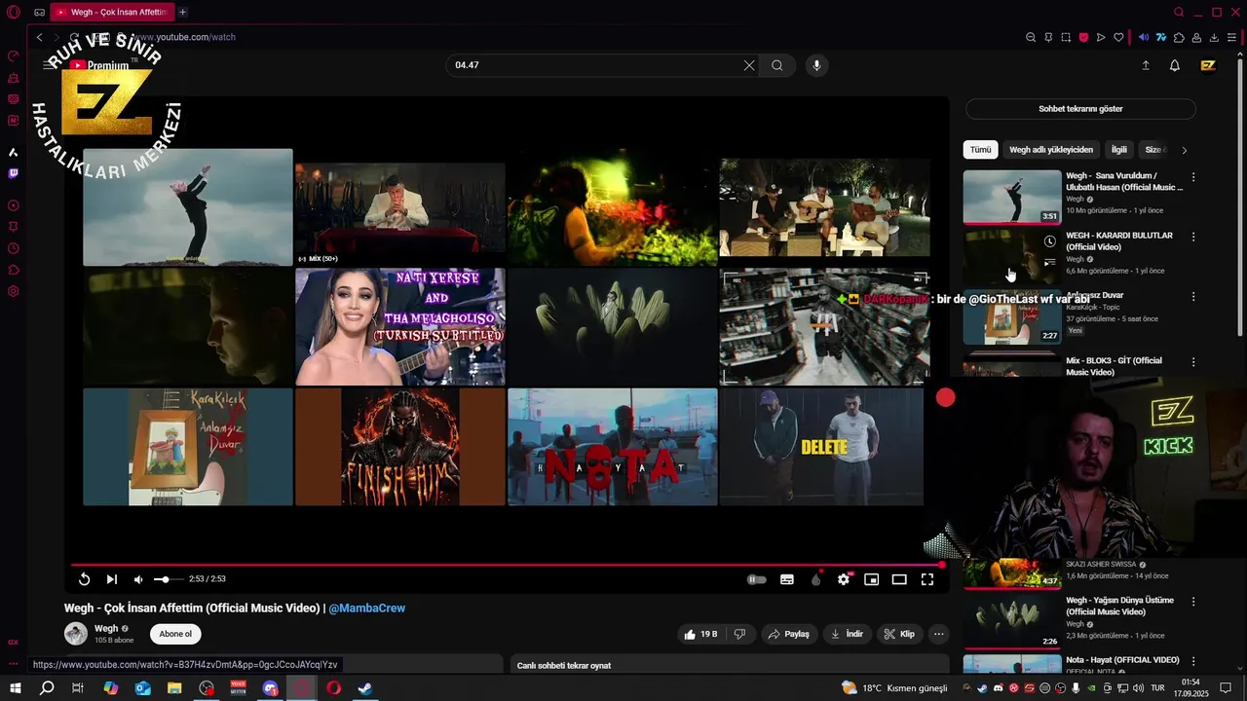Open options for Sana Vuruldum sidebar video

click(1193, 177)
